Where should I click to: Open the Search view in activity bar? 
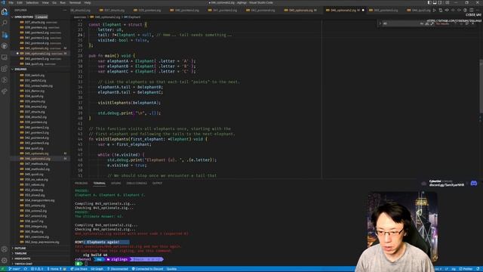[5, 23]
